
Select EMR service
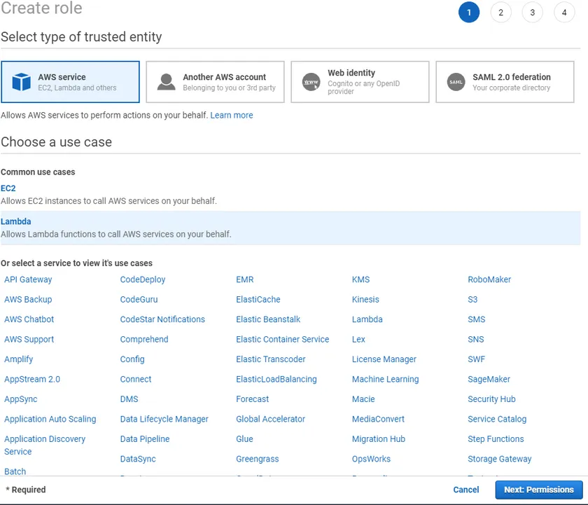(x=244, y=279)
